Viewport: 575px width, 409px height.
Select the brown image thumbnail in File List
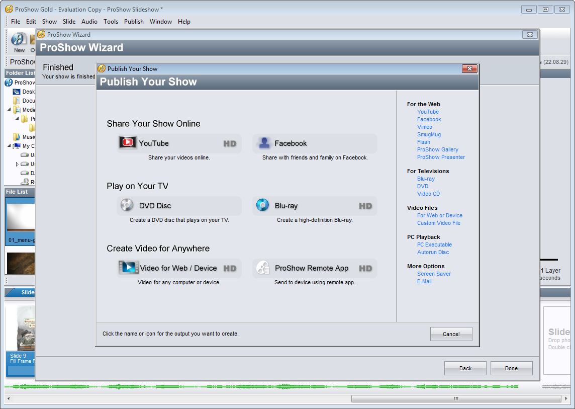click(21, 263)
